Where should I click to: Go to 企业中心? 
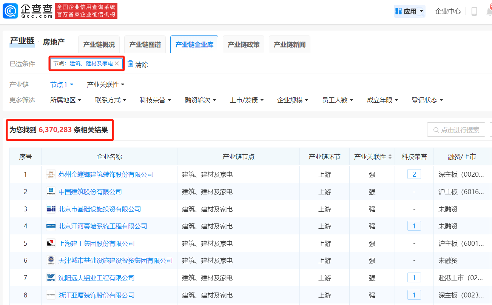pos(448,11)
